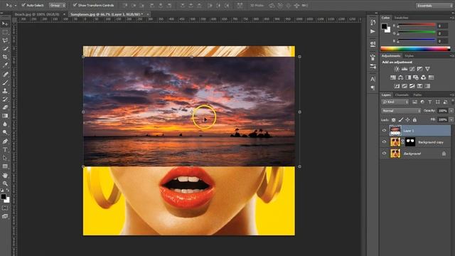Open the layer Kind filter dropdown

click(x=395, y=102)
